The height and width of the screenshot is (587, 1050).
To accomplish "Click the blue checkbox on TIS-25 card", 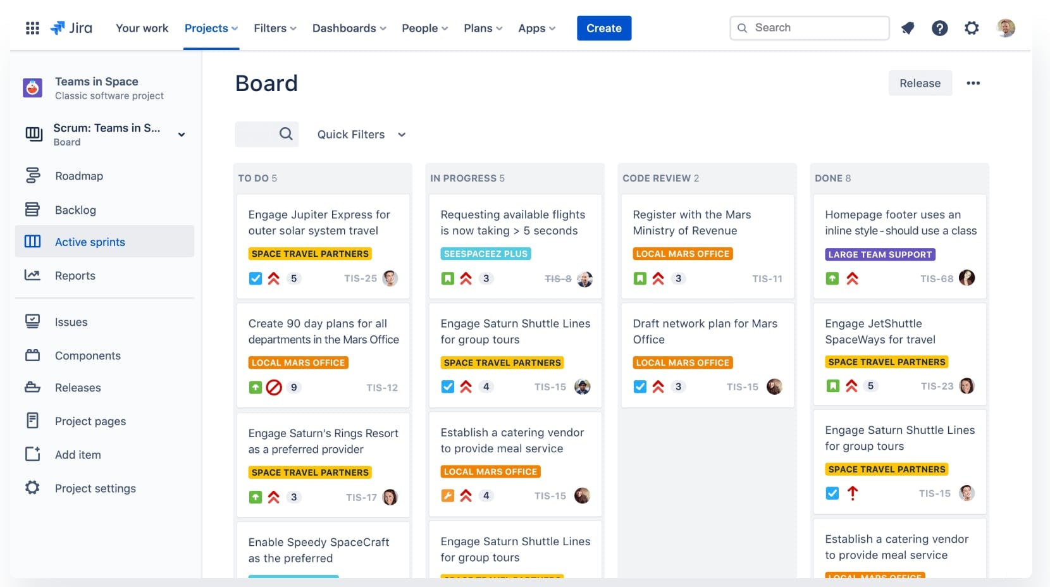I will tap(256, 278).
